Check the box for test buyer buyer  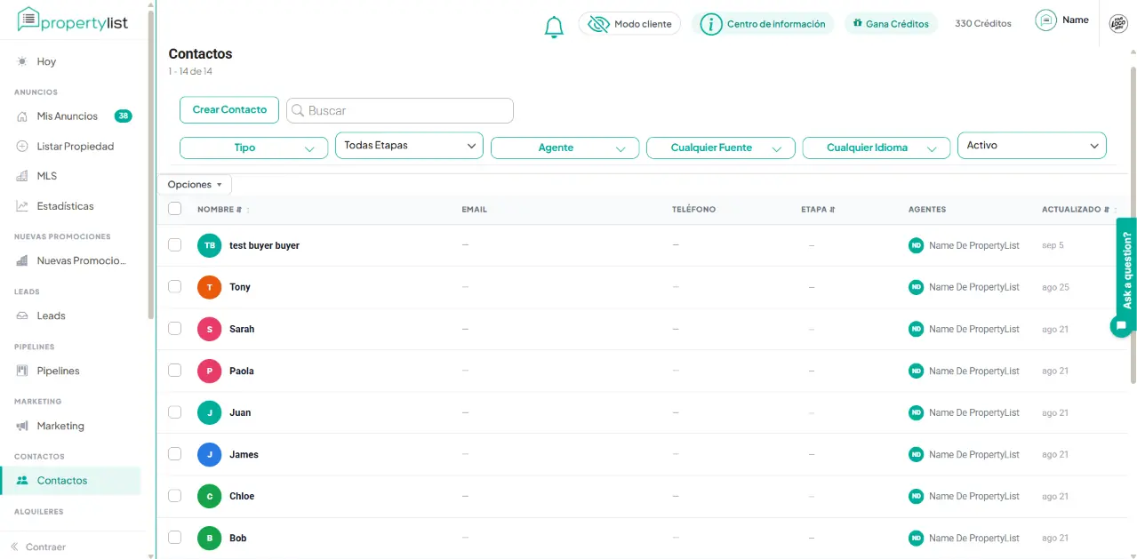[175, 245]
